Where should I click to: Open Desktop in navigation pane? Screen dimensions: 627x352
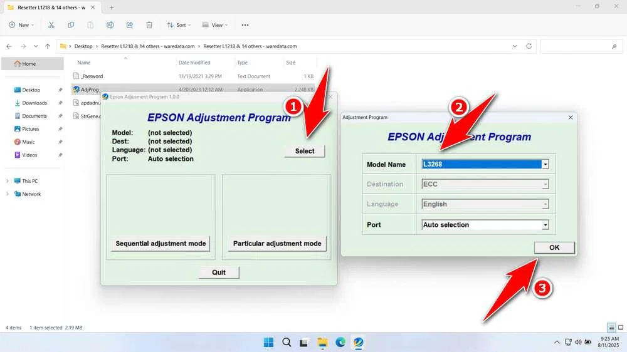[x=32, y=90]
